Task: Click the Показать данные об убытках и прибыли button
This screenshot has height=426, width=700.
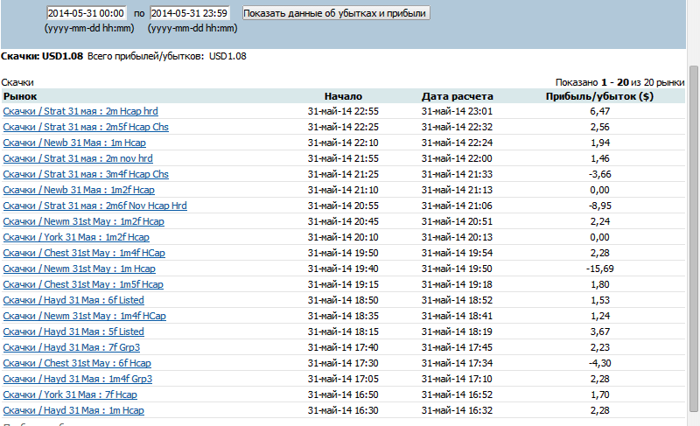Action: [336, 13]
